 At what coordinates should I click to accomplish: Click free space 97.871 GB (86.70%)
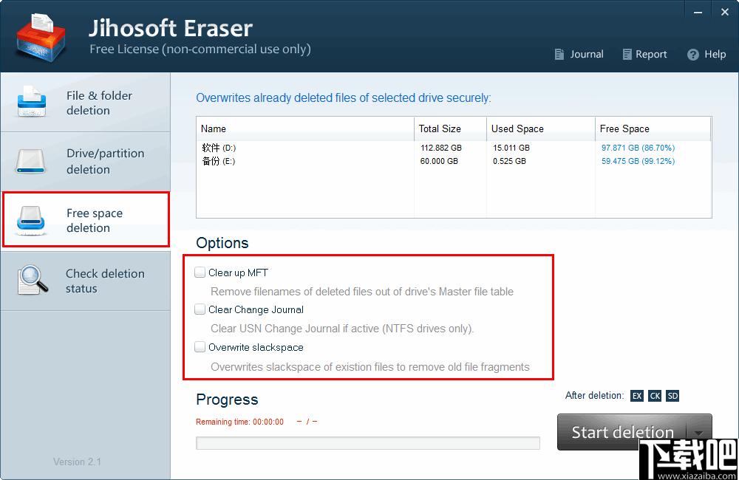pyautogui.click(x=638, y=148)
